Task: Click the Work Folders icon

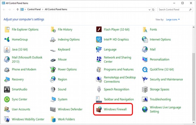Action: (x=53, y=119)
